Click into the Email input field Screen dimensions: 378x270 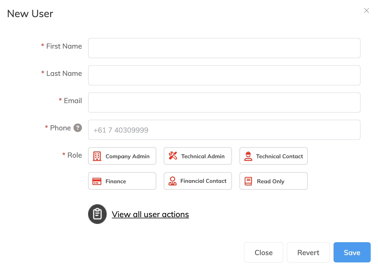pos(224,103)
